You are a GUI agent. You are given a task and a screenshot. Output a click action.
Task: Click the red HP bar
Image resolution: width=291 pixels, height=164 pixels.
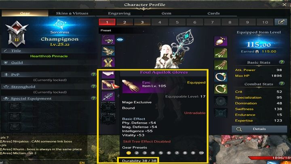tap(270, 158)
